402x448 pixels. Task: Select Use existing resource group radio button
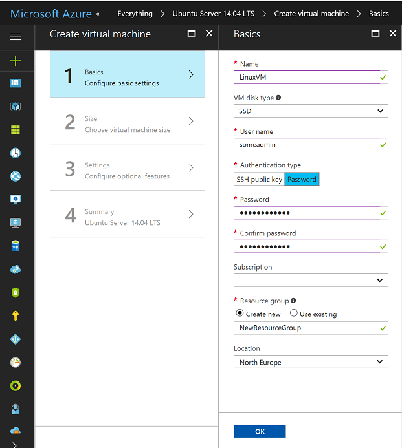point(293,313)
